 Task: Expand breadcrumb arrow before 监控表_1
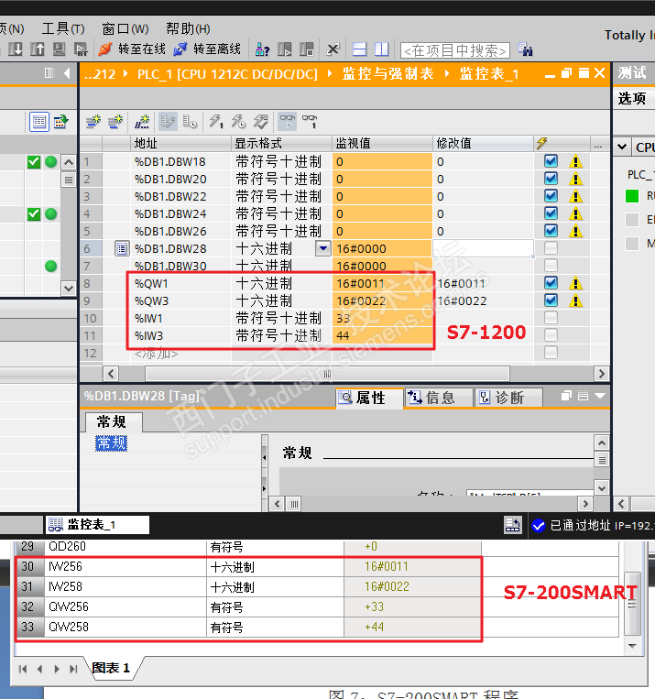pyautogui.click(x=447, y=73)
